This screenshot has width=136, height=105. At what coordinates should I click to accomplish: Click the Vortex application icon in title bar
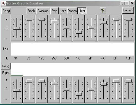pos(4,3)
